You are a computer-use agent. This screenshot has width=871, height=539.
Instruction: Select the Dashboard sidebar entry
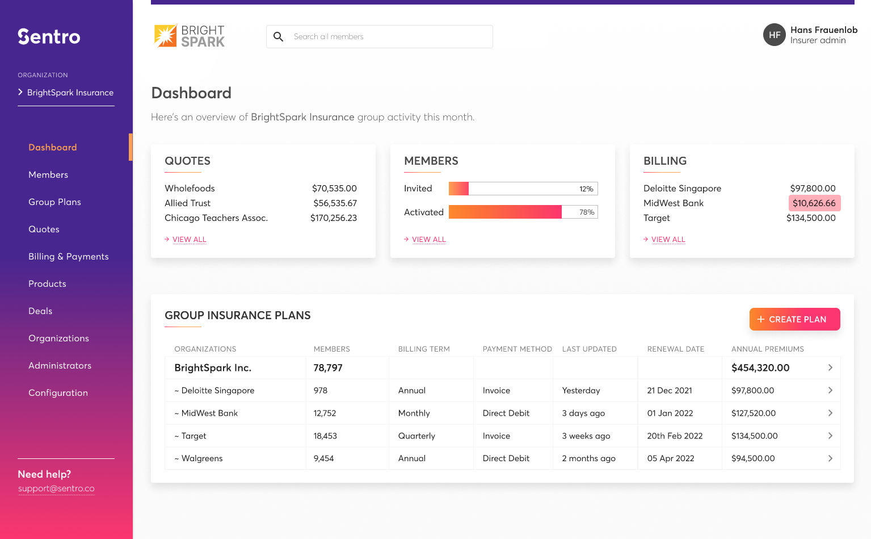[52, 147]
